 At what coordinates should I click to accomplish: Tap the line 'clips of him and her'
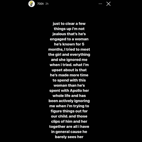click(x=69, y=122)
